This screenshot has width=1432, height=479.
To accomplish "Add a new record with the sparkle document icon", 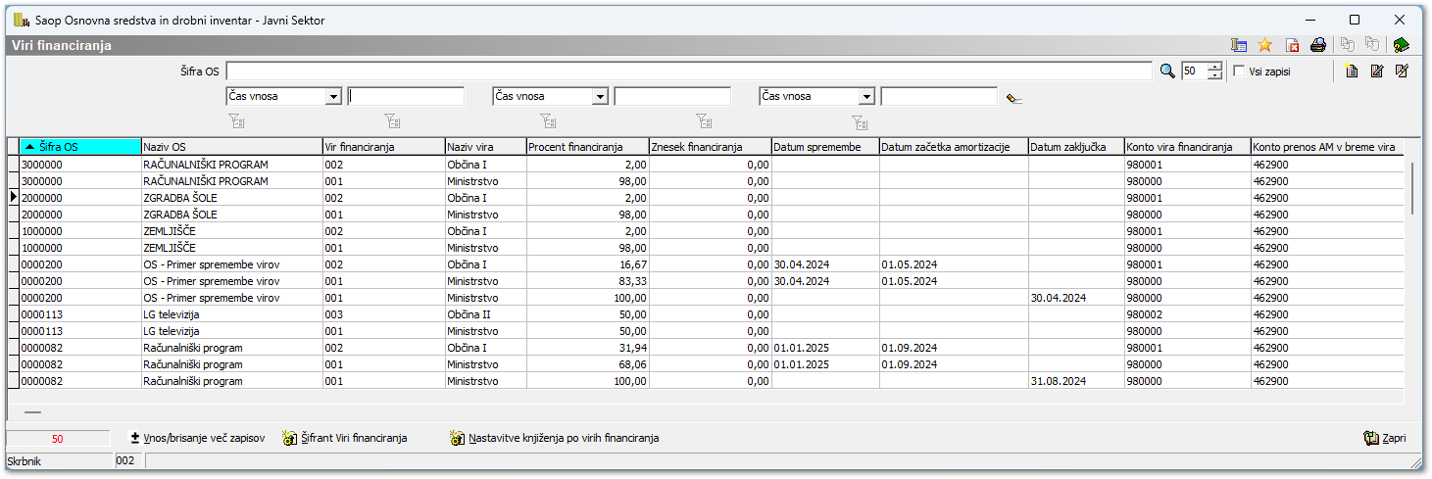I will 1352,71.
